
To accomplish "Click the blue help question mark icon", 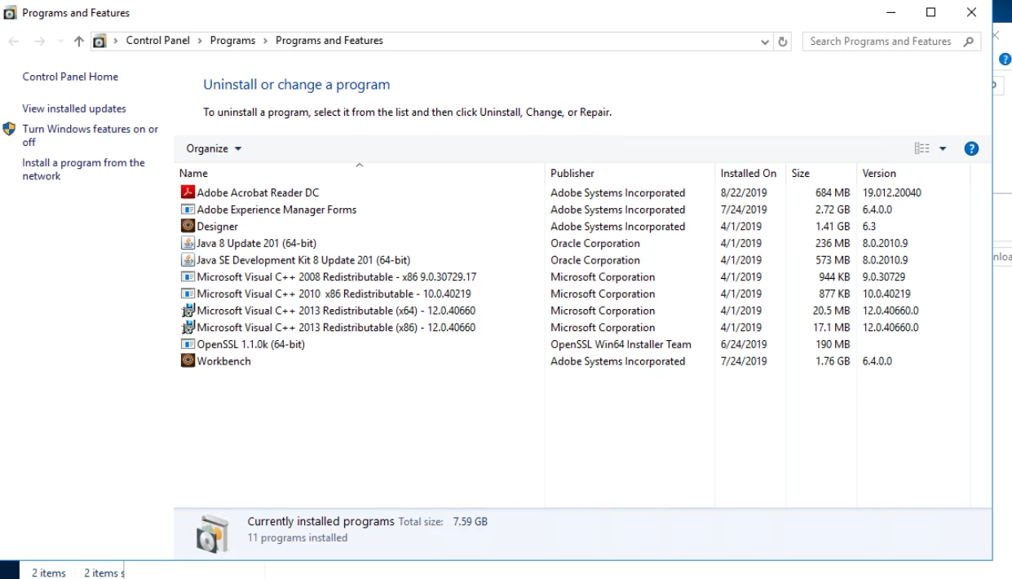I will tap(970, 148).
